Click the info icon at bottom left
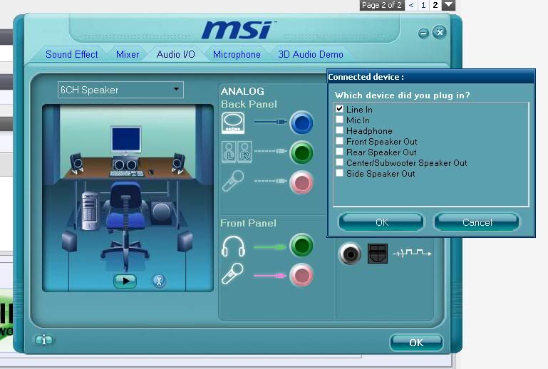 pyautogui.click(x=44, y=341)
